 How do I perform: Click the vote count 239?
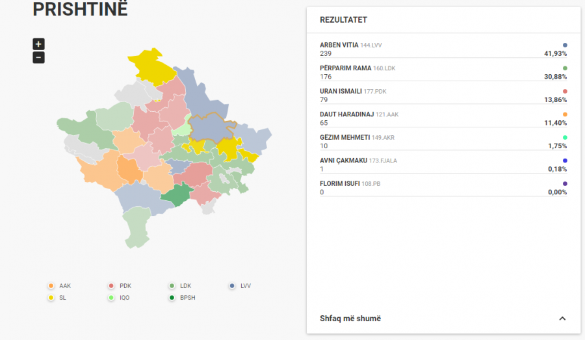(326, 54)
